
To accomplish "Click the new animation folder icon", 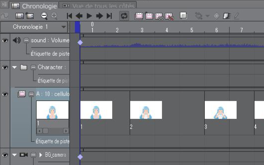I will pos(139,16).
